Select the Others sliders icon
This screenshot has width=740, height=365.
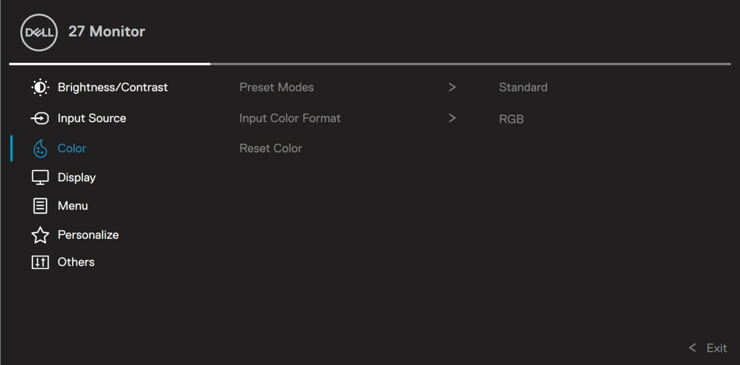tap(40, 262)
